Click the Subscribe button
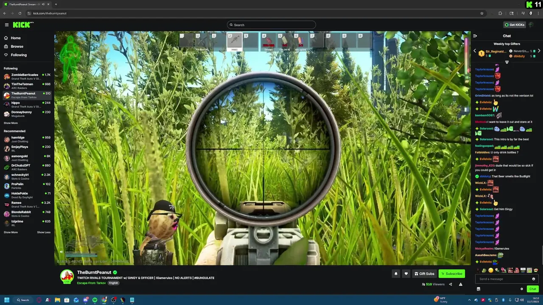This screenshot has width=543, height=305. 451,274
